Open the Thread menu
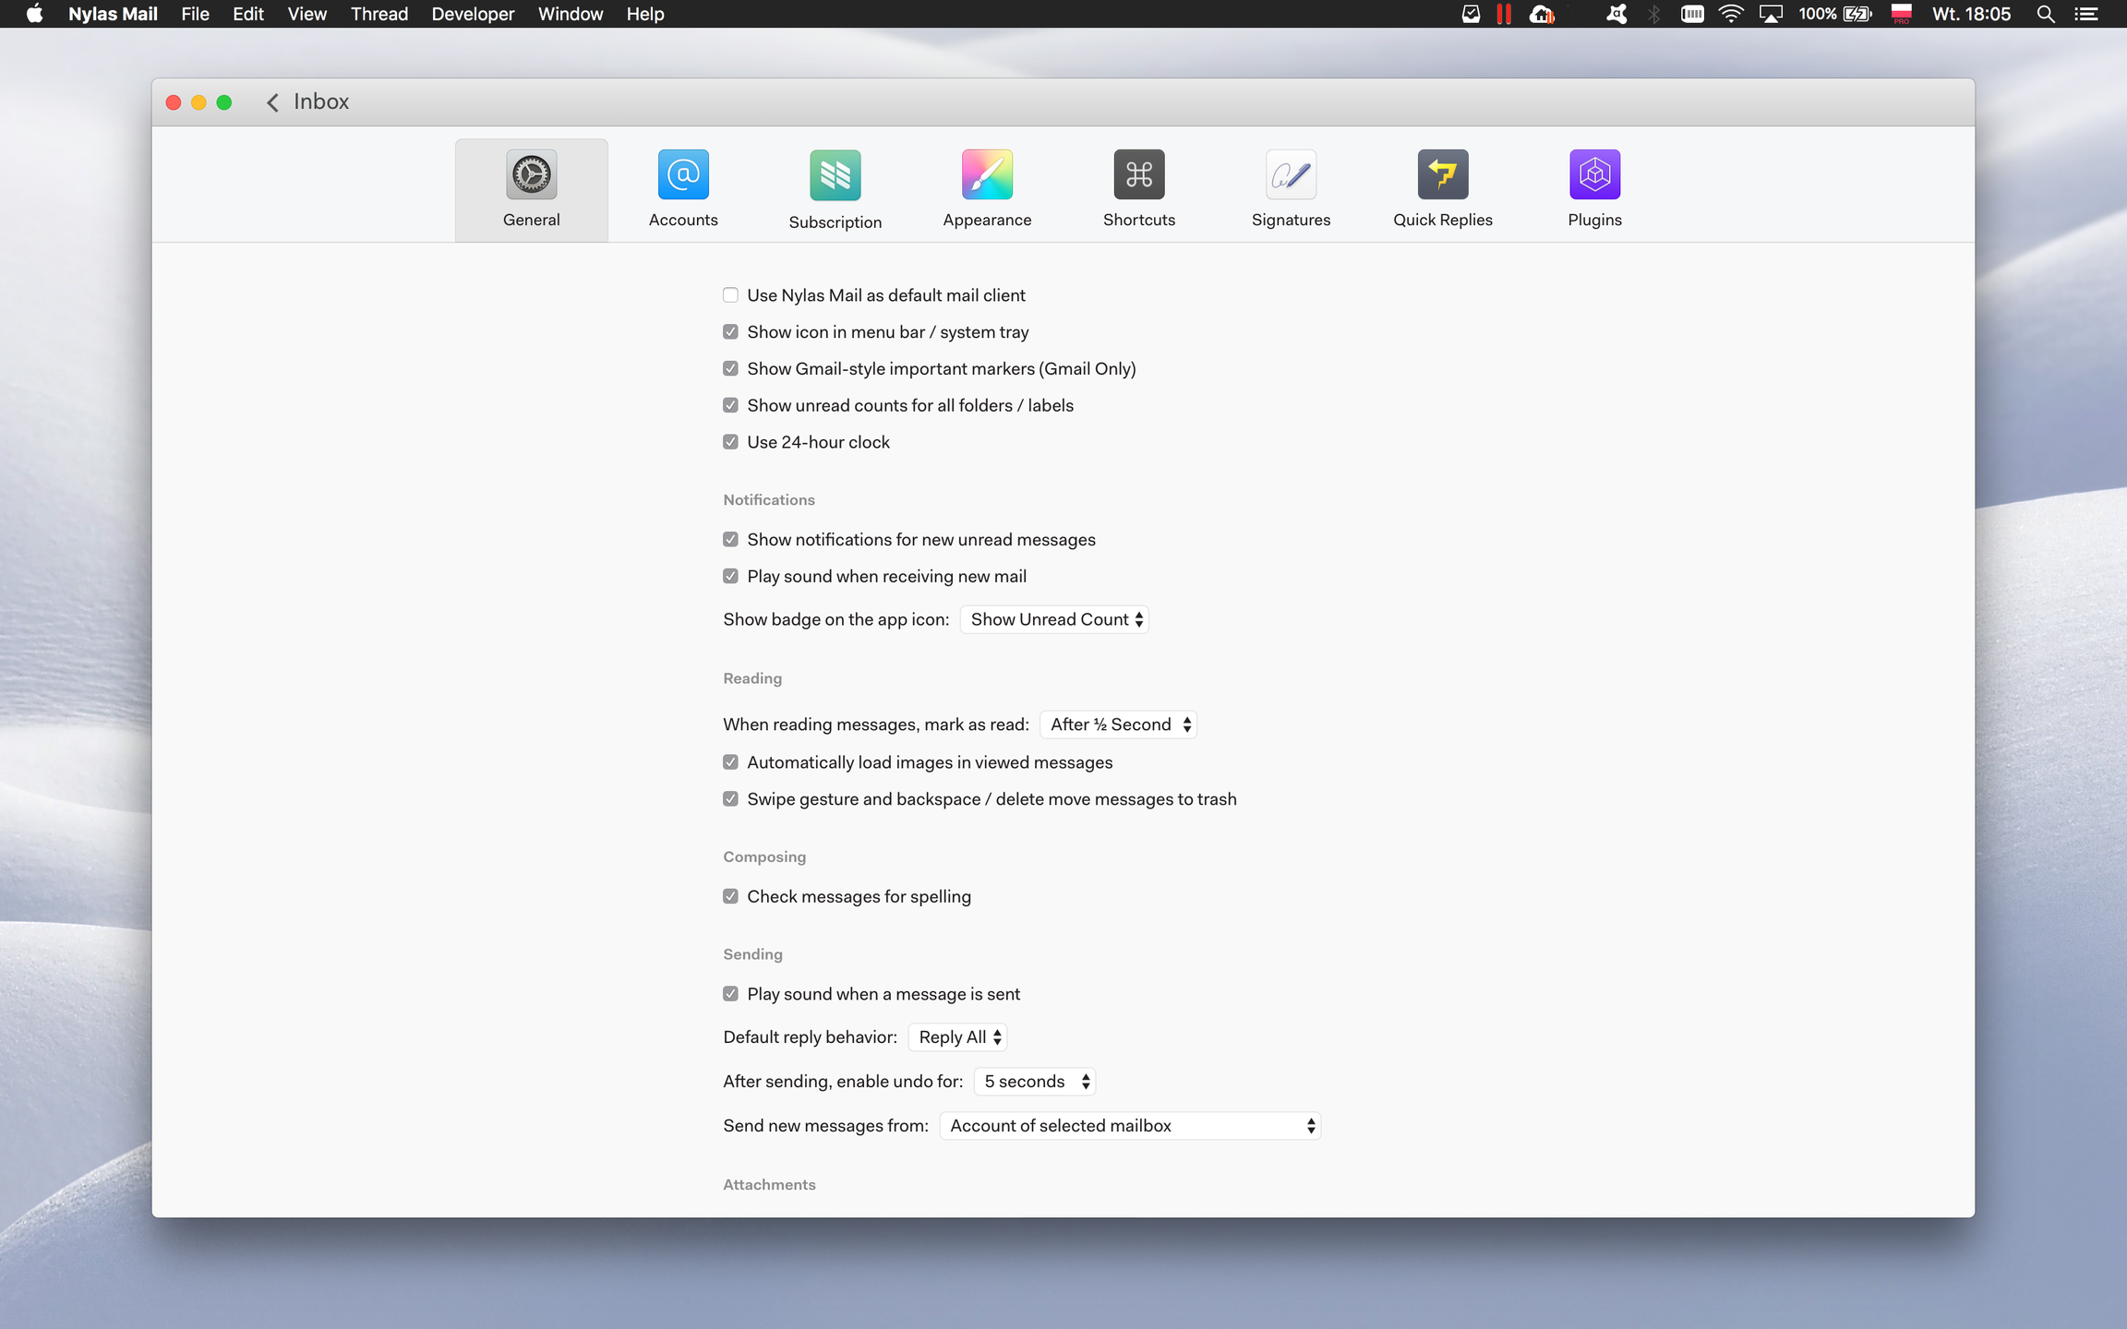Image resolution: width=2127 pixels, height=1329 pixels. coord(379,14)
